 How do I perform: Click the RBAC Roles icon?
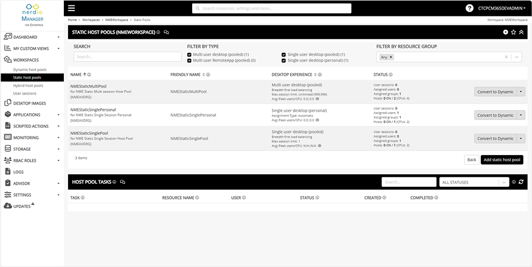pyautogui.click(x=8, y=160)
